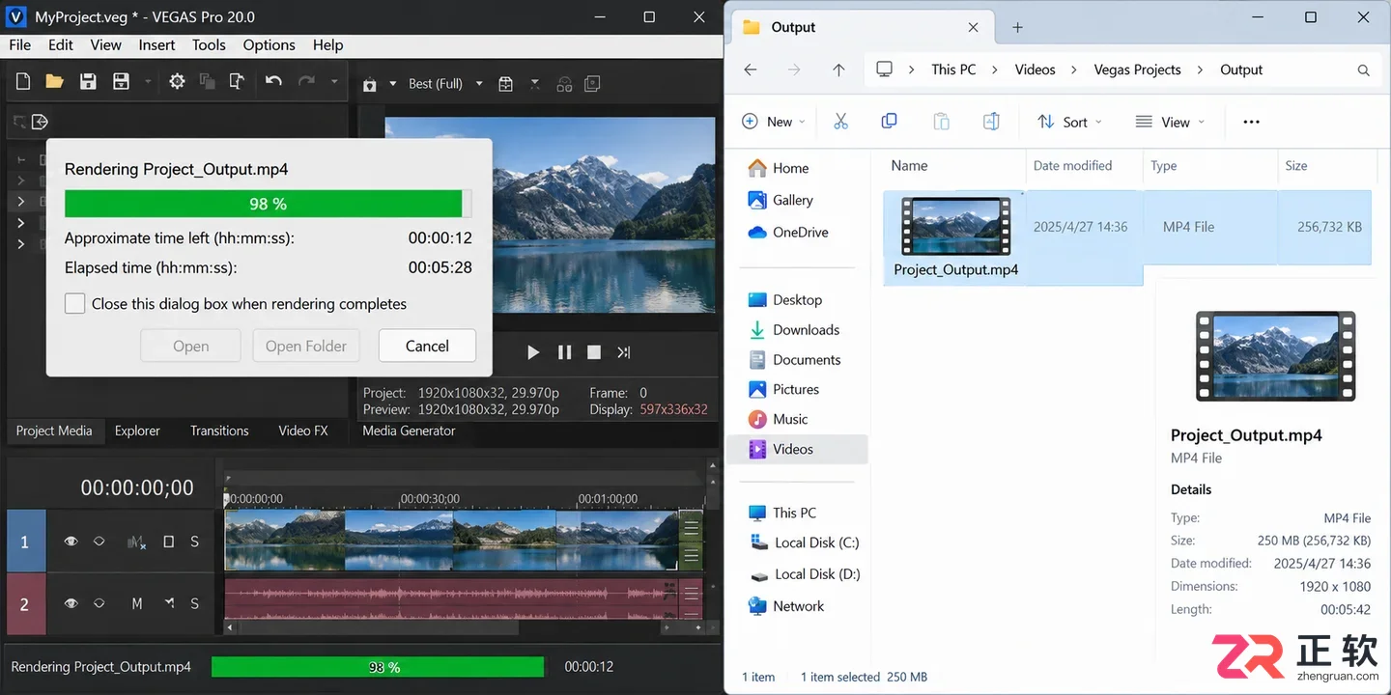The height and width of the screenshot is (695, 1391).
Task: Toggle eye visibility on video track 1
Action: point(71,542)
